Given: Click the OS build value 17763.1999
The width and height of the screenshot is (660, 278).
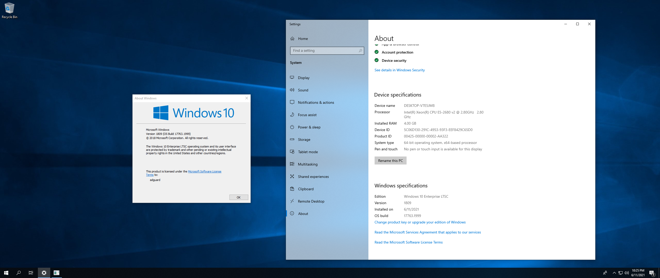Looking at the screenshot, I should (x=412, y=216).
